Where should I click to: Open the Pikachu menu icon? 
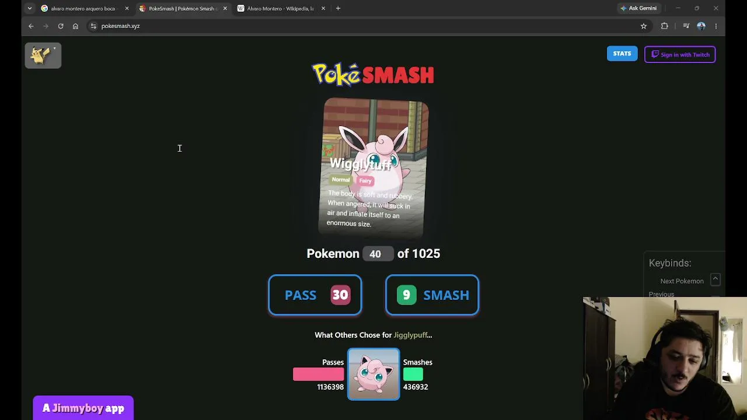43,55
